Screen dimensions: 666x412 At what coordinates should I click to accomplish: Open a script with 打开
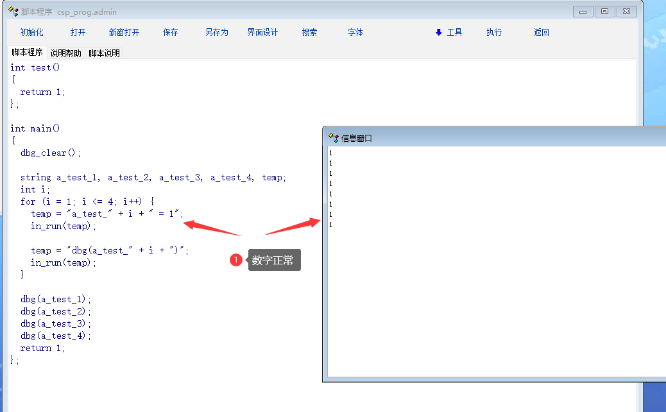coord(78,32)
